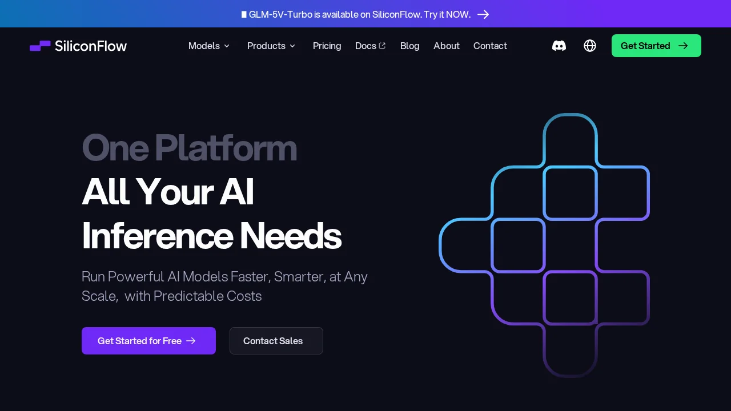Expand the Models dropdown
731x411 pixels.
click(209, 46)
